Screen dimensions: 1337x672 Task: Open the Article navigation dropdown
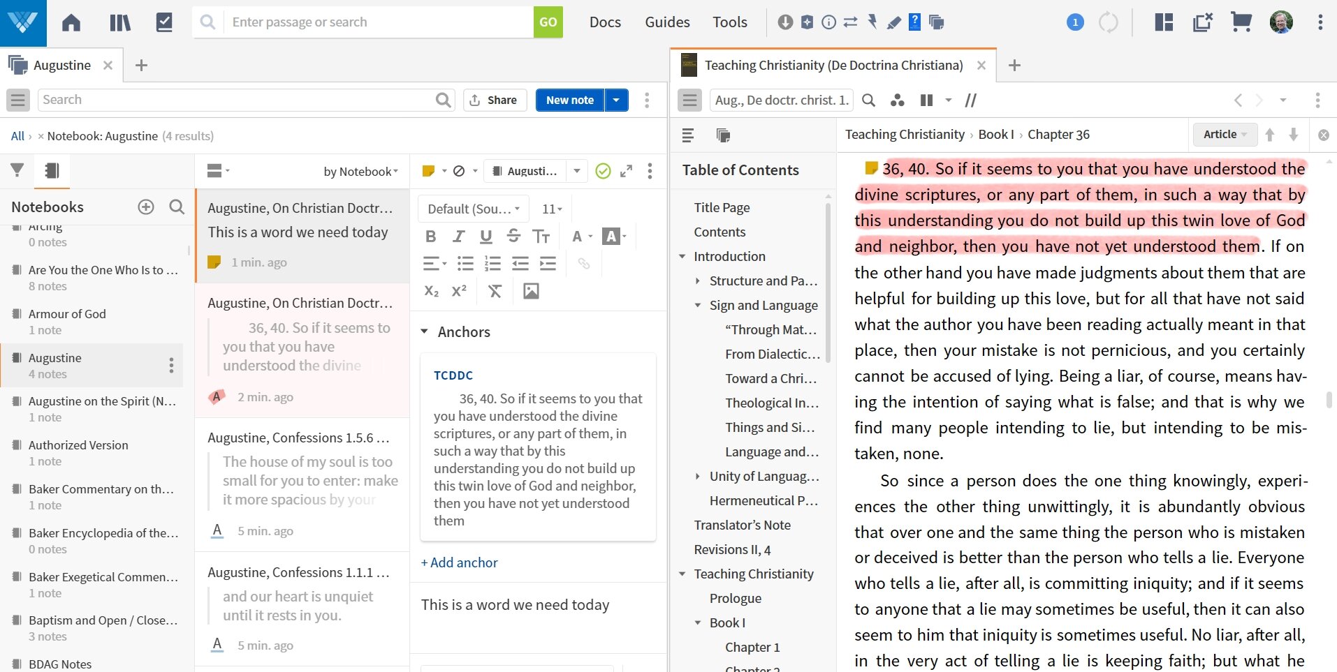[1225, 134]
